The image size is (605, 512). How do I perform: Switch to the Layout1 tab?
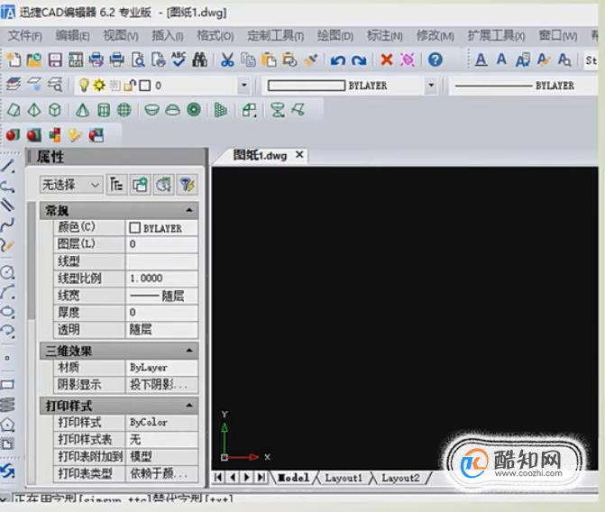[x=344, y=478]
